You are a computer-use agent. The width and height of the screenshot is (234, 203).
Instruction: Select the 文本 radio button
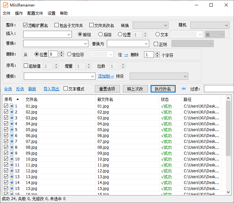[x=157, y=34]
